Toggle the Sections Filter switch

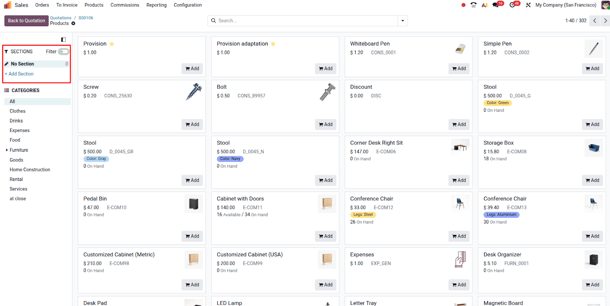(64, 52)
